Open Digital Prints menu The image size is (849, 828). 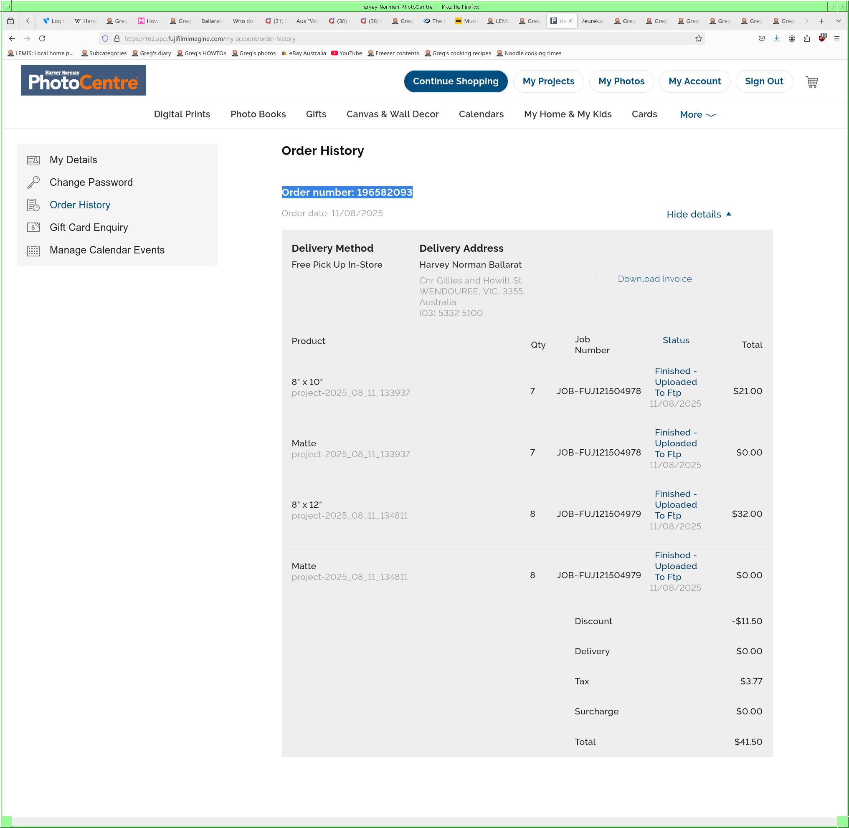(182, 114)
